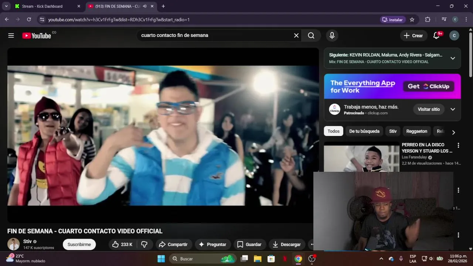This screenshot has width=473, height=266.
Task: Open Chrome extensions puzzle icon
Action: point(428,20)
